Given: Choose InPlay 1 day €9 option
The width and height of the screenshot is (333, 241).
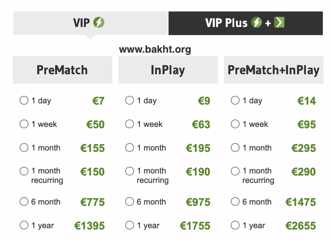Looking at the screenshot, I should tap(130, 101).
